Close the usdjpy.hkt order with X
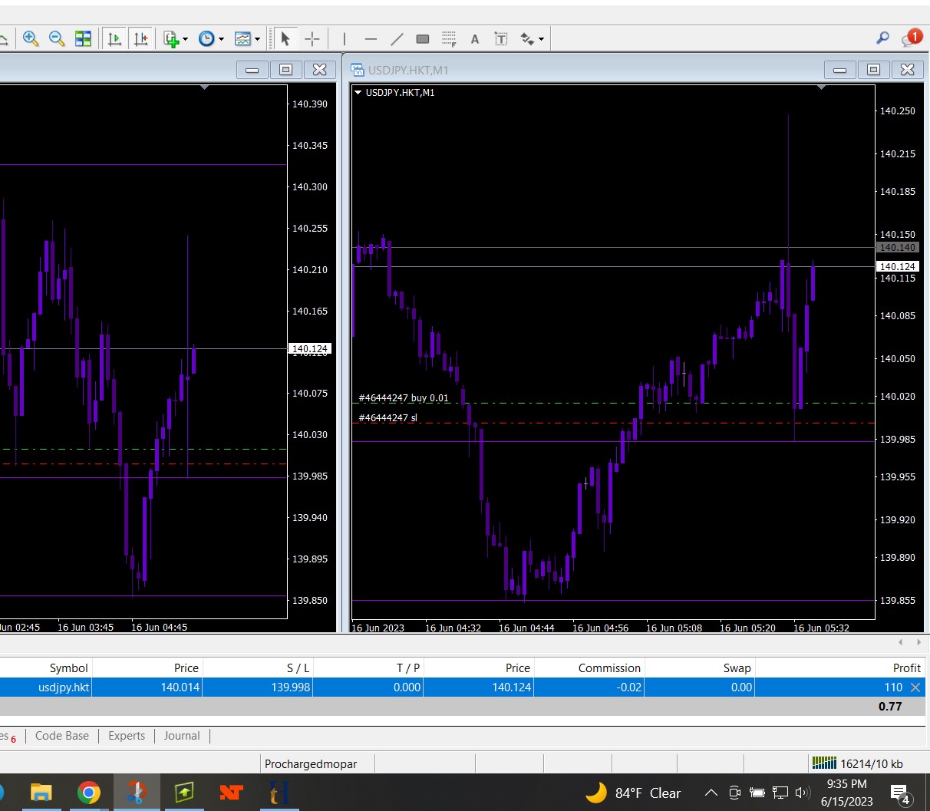930x811 pixels. [x=915, y=687]
